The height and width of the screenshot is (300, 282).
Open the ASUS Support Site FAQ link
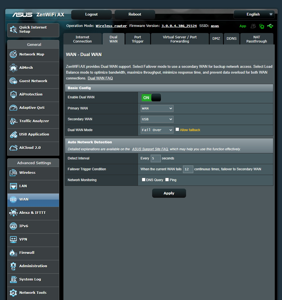(x=150, y=149)
